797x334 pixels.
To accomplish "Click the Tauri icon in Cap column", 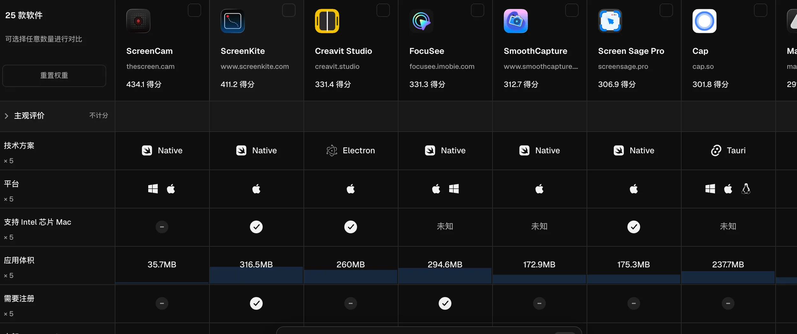I will pyautogui.click(x=716, y=150).
